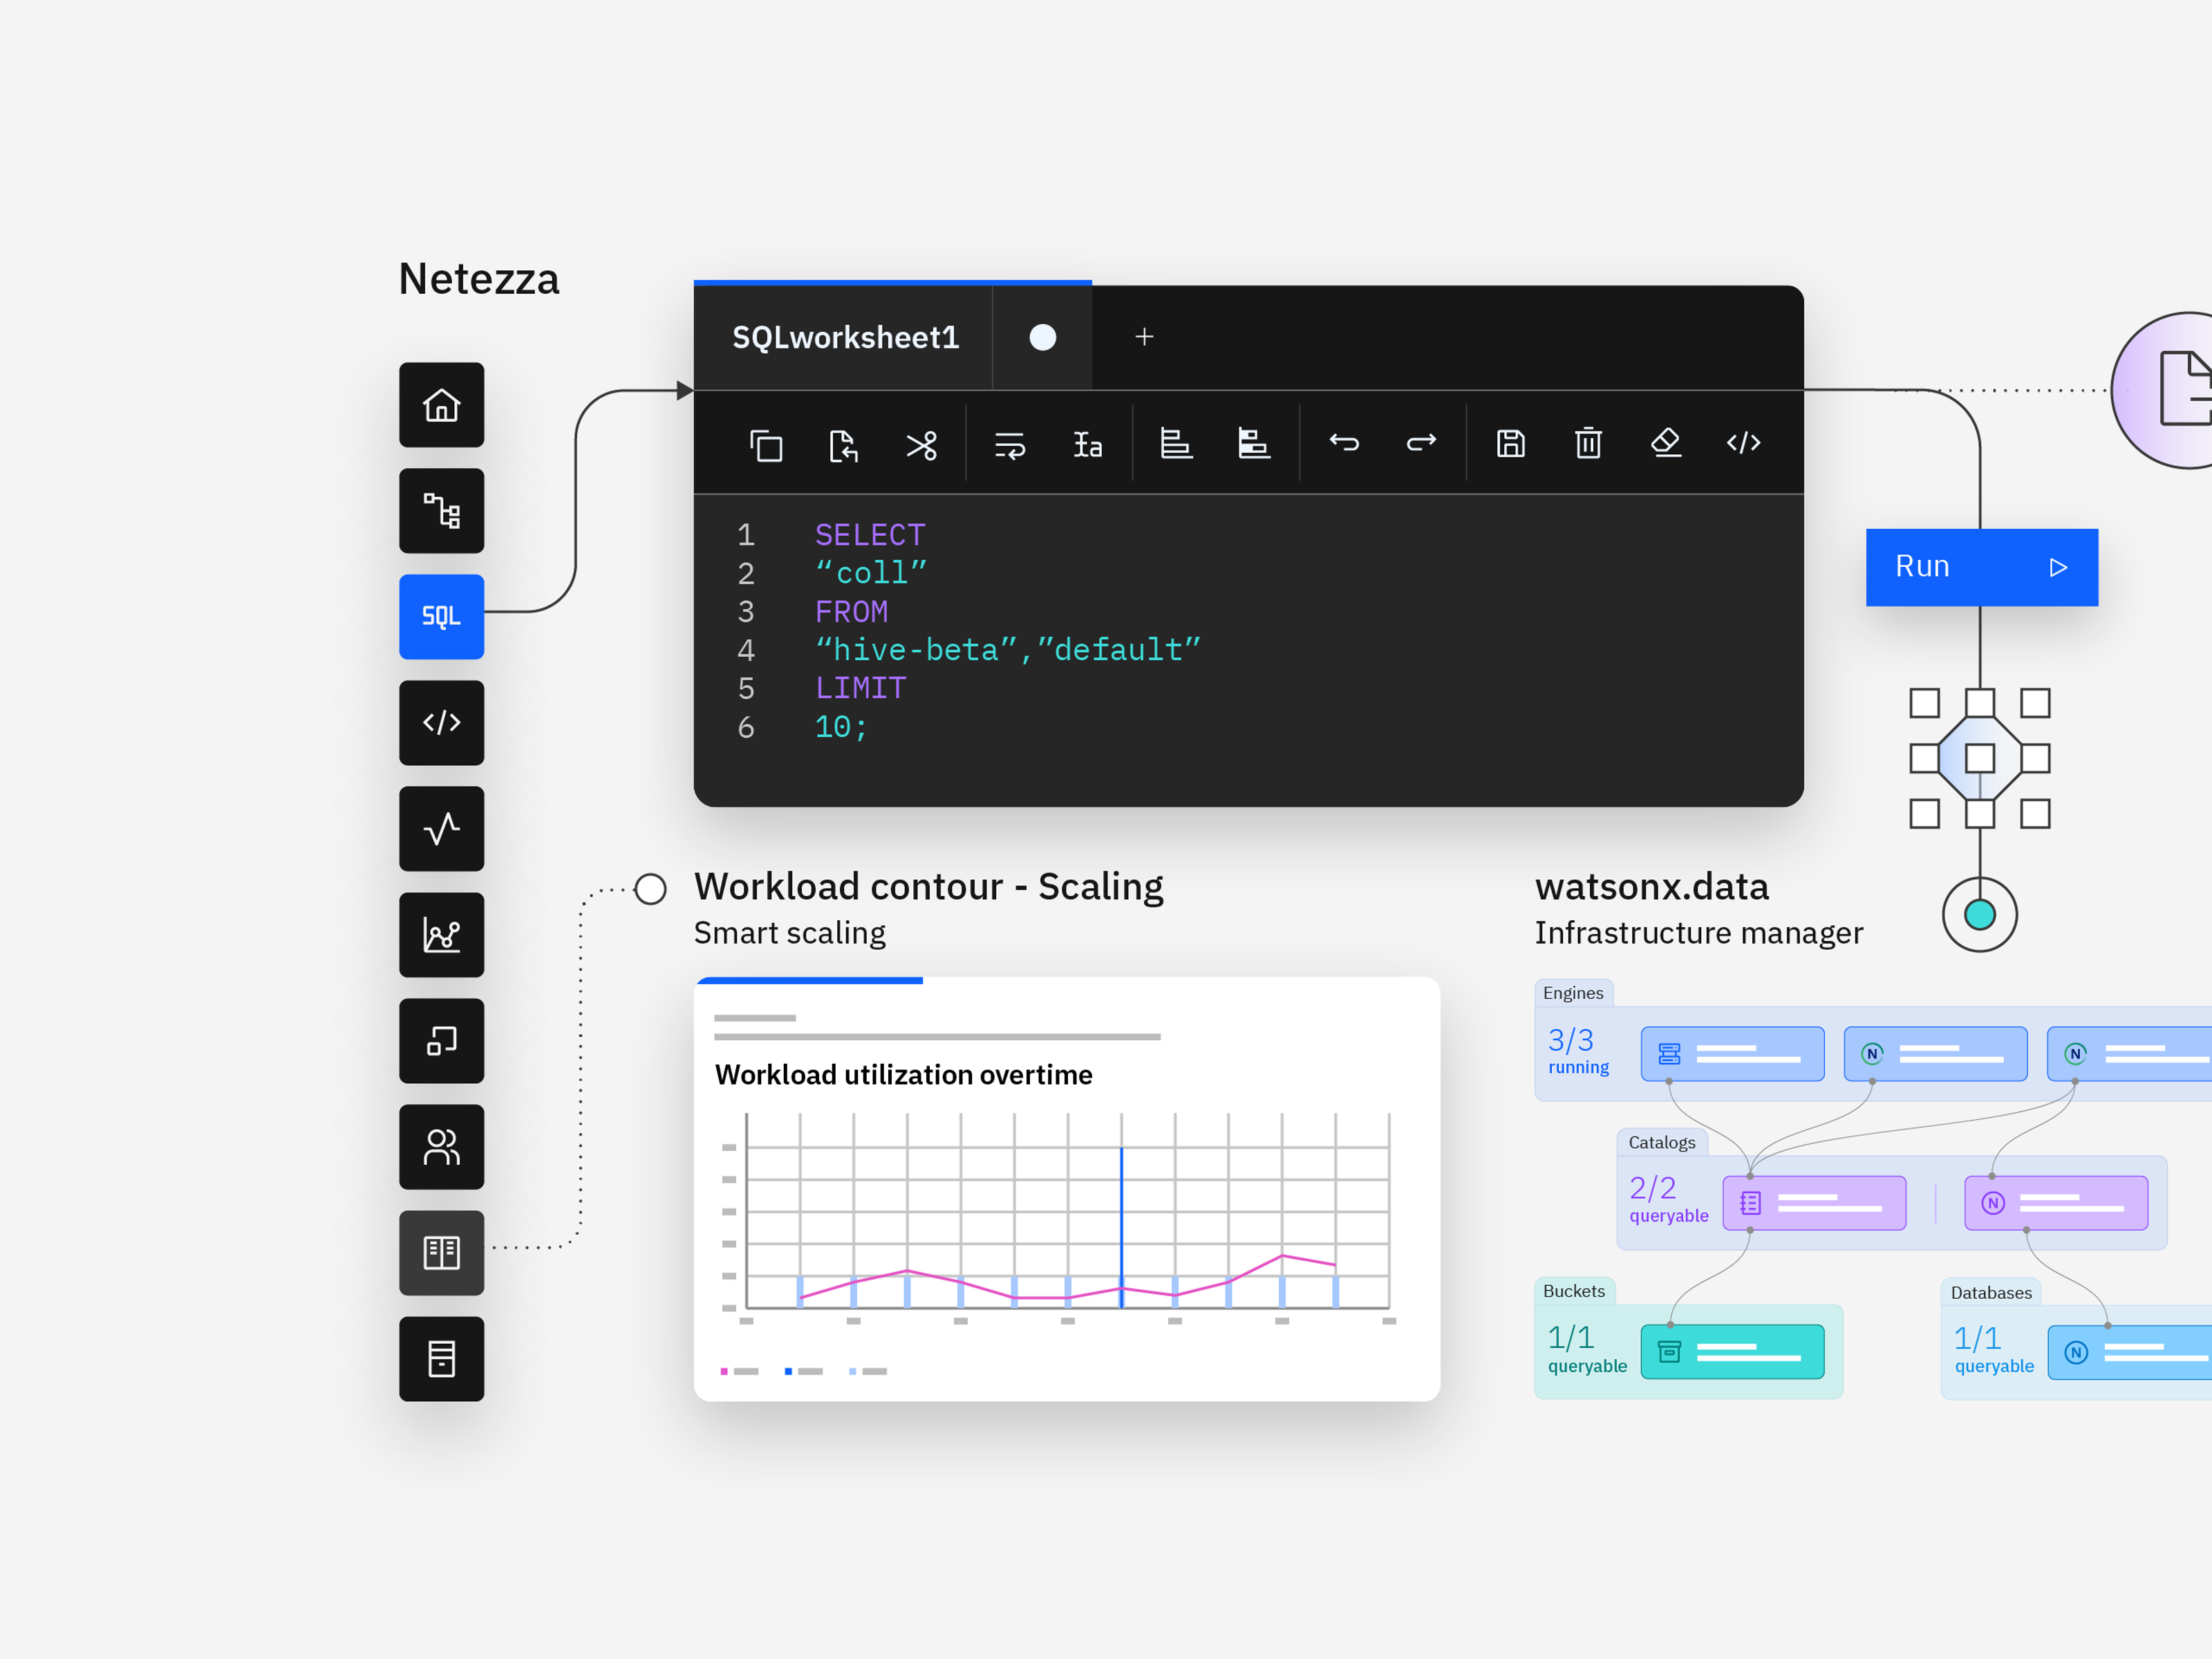This screenshot has width=2212, height=1659.
Task: Open the analytics chart sidebar icon
Action: [441, 935]
